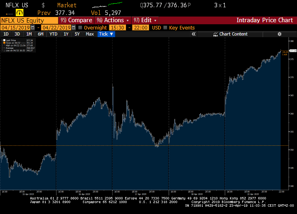Screen dimensions: 297x214
Task: Click the Q375.77 bid quote
Action: 151,5
